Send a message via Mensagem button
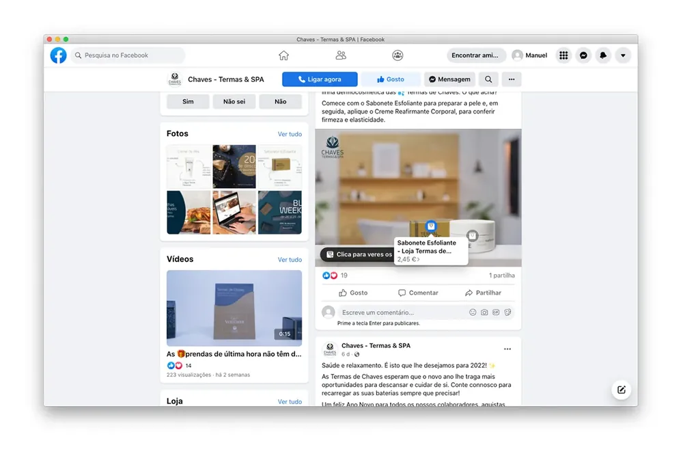 (449, 79)
